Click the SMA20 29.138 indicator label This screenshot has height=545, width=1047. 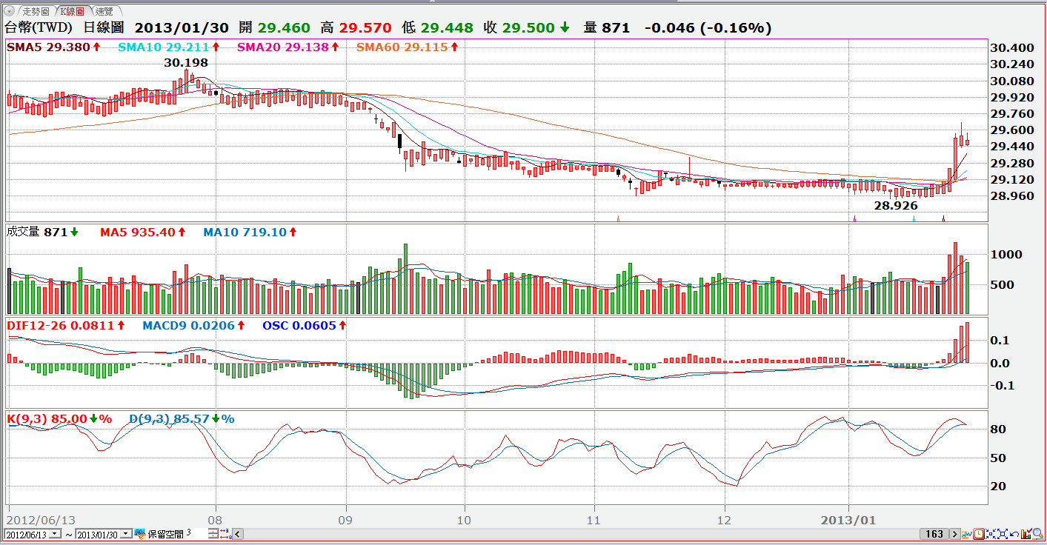(x=287, y=47)
